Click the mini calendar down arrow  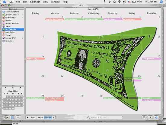point(20,88)
